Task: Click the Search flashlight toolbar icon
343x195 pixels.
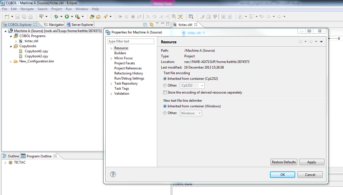Action: (105, 17)
